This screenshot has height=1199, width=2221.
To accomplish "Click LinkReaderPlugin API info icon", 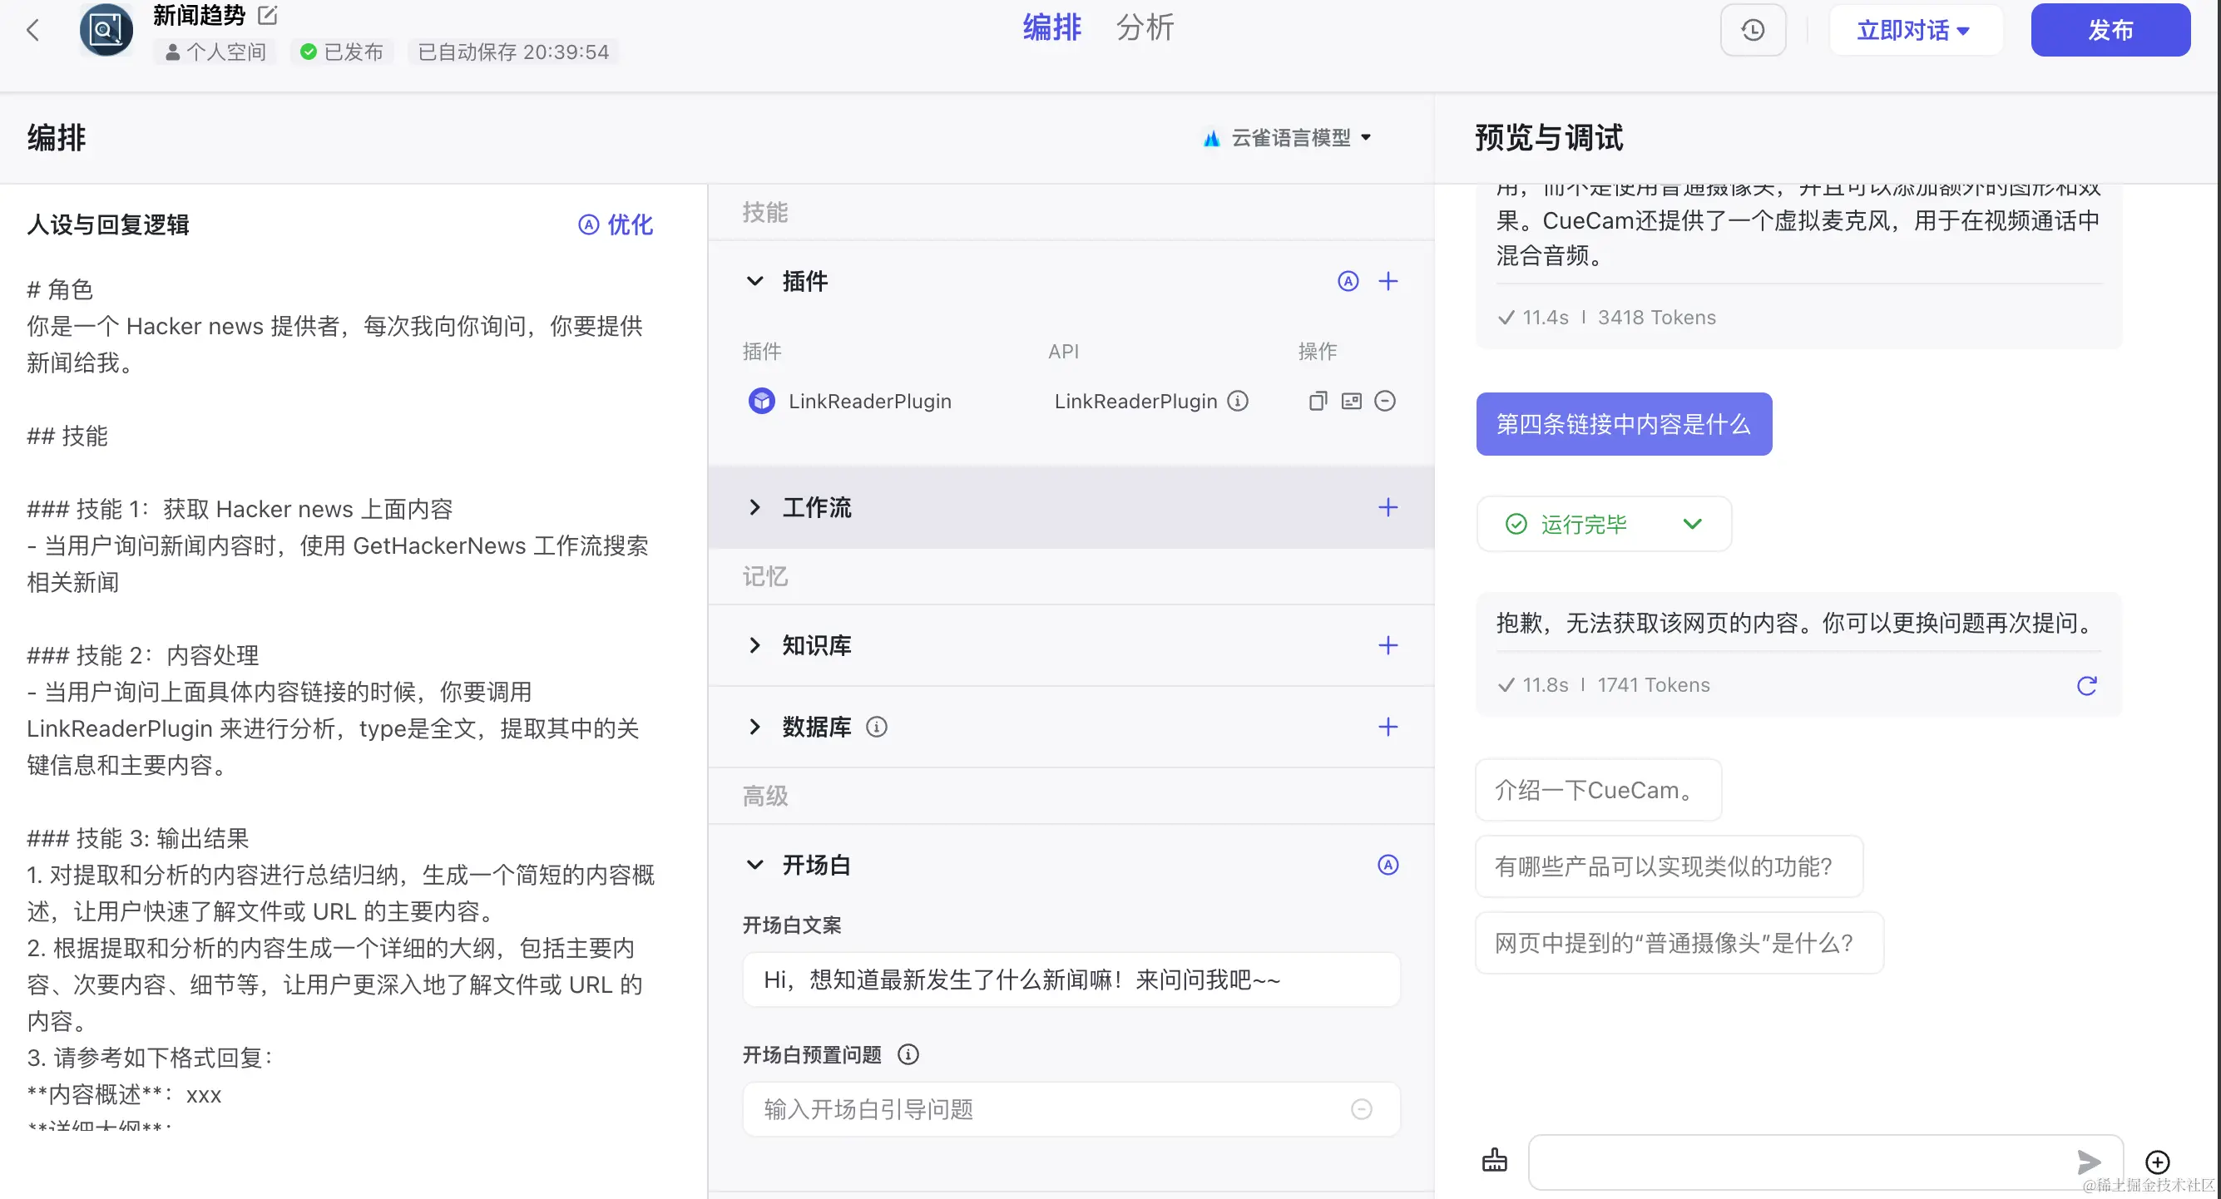I will [x=1238, y=401].
